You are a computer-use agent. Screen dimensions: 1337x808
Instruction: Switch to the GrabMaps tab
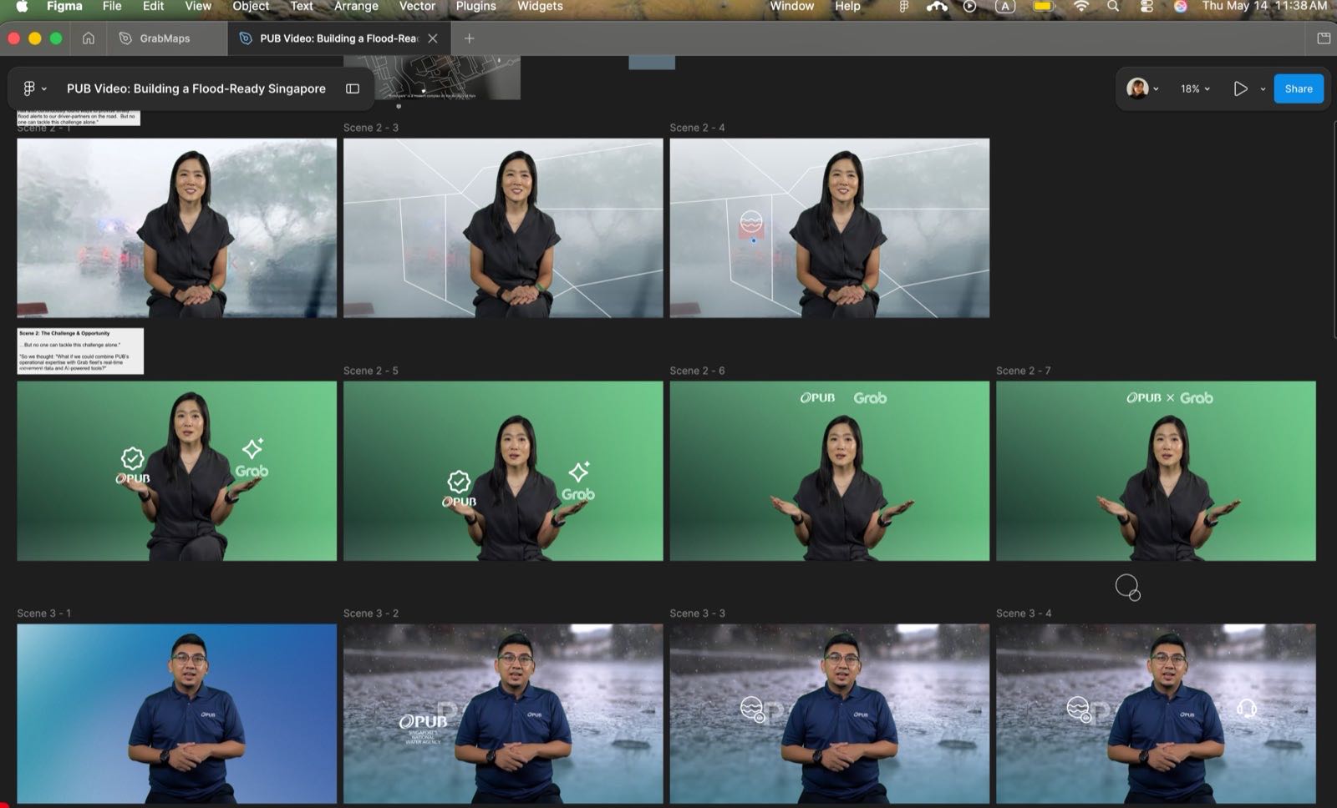pos(165,38)
